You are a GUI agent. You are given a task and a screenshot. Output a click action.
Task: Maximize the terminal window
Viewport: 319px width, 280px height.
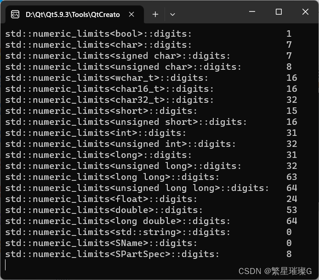point(279,11)
